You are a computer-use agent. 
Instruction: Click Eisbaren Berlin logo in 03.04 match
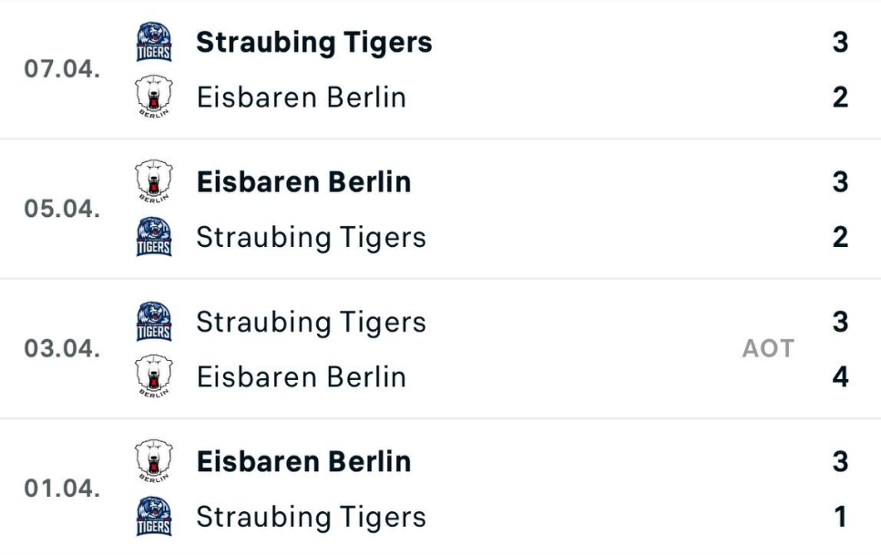154,375
